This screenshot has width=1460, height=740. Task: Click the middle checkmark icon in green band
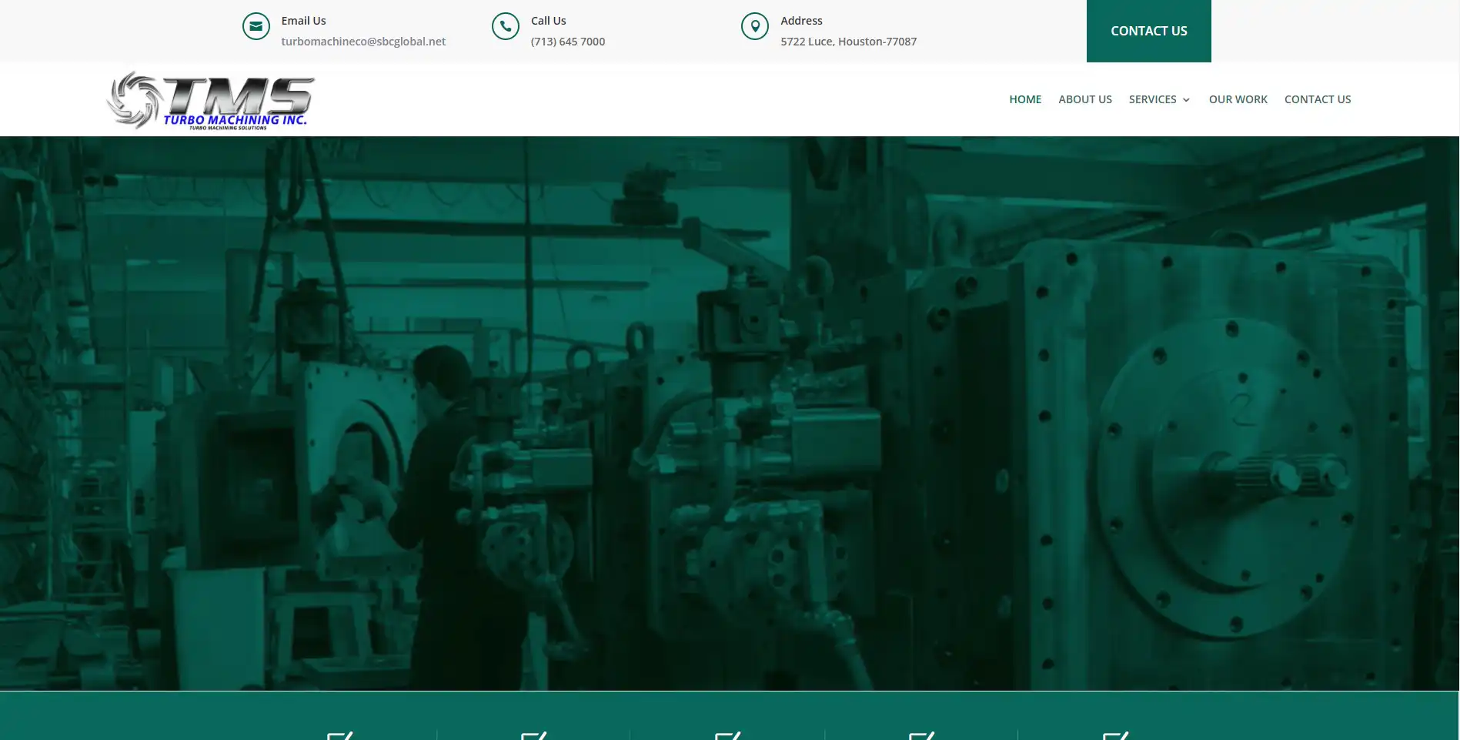727,735
